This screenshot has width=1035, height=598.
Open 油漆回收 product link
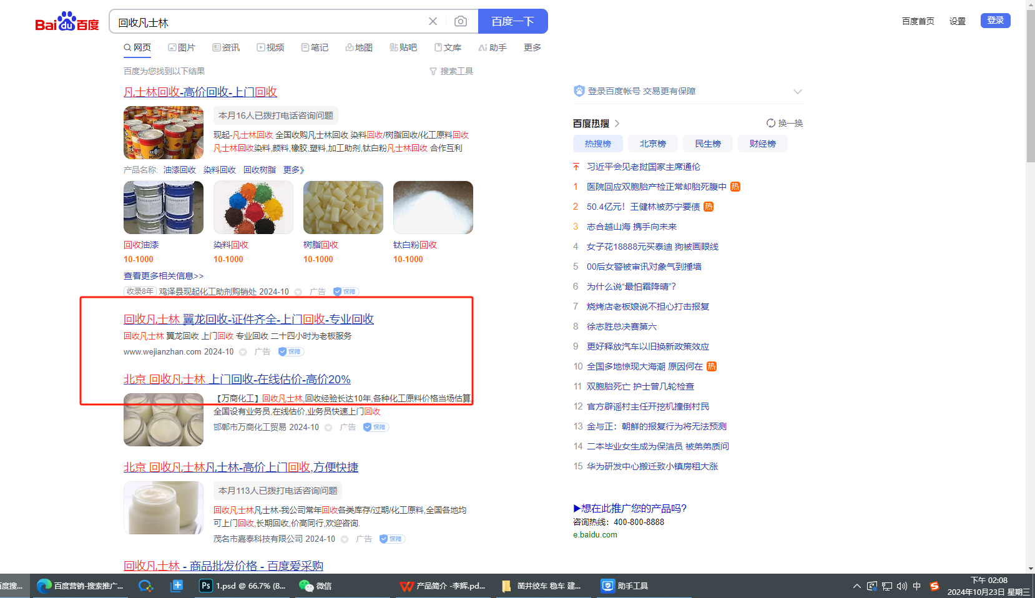click(180, 170)
